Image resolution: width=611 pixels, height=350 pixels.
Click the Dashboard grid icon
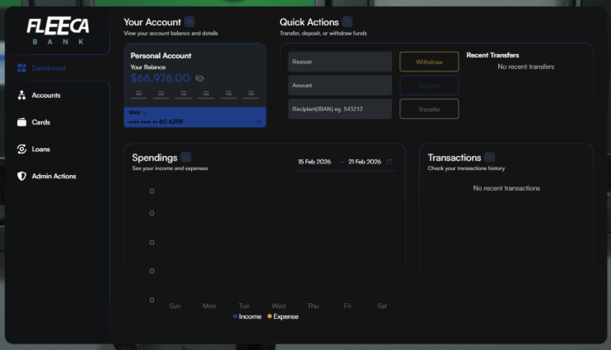click(21, 68)
